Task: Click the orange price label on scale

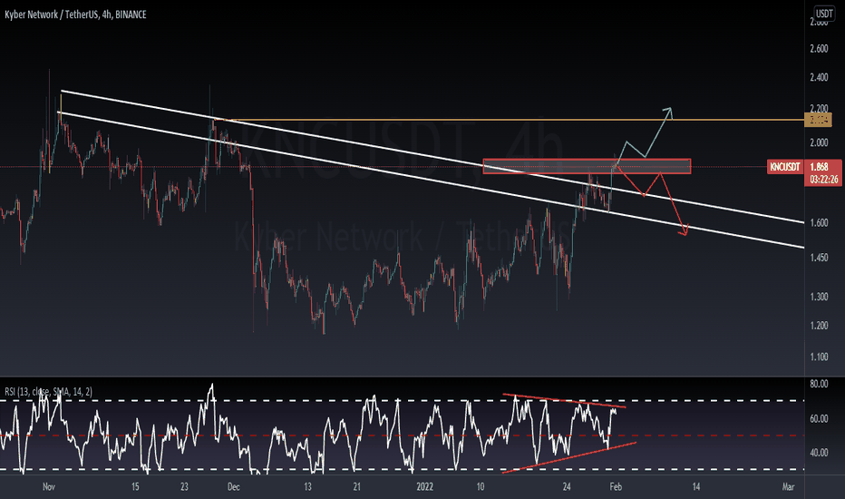Action: coord(818,121)
